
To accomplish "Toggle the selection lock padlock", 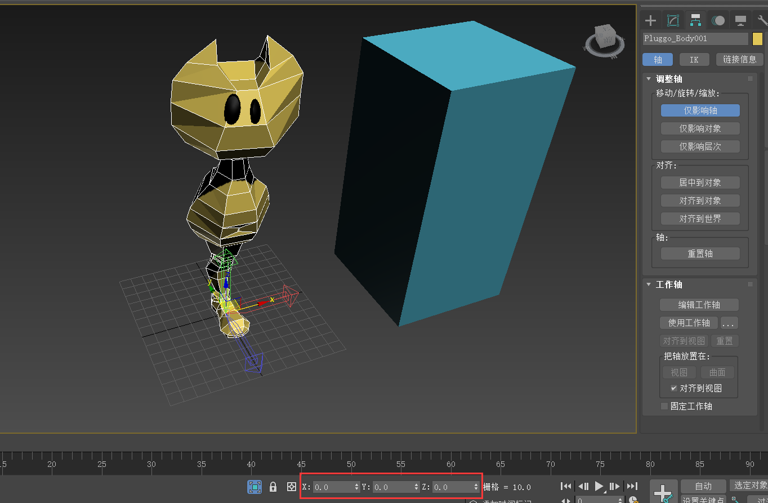I will 273,487.
